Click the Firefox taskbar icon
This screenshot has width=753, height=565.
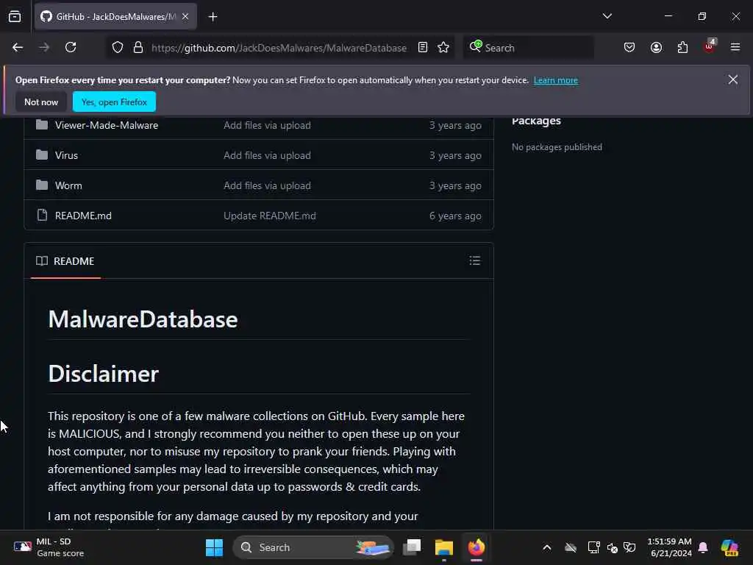476,547
